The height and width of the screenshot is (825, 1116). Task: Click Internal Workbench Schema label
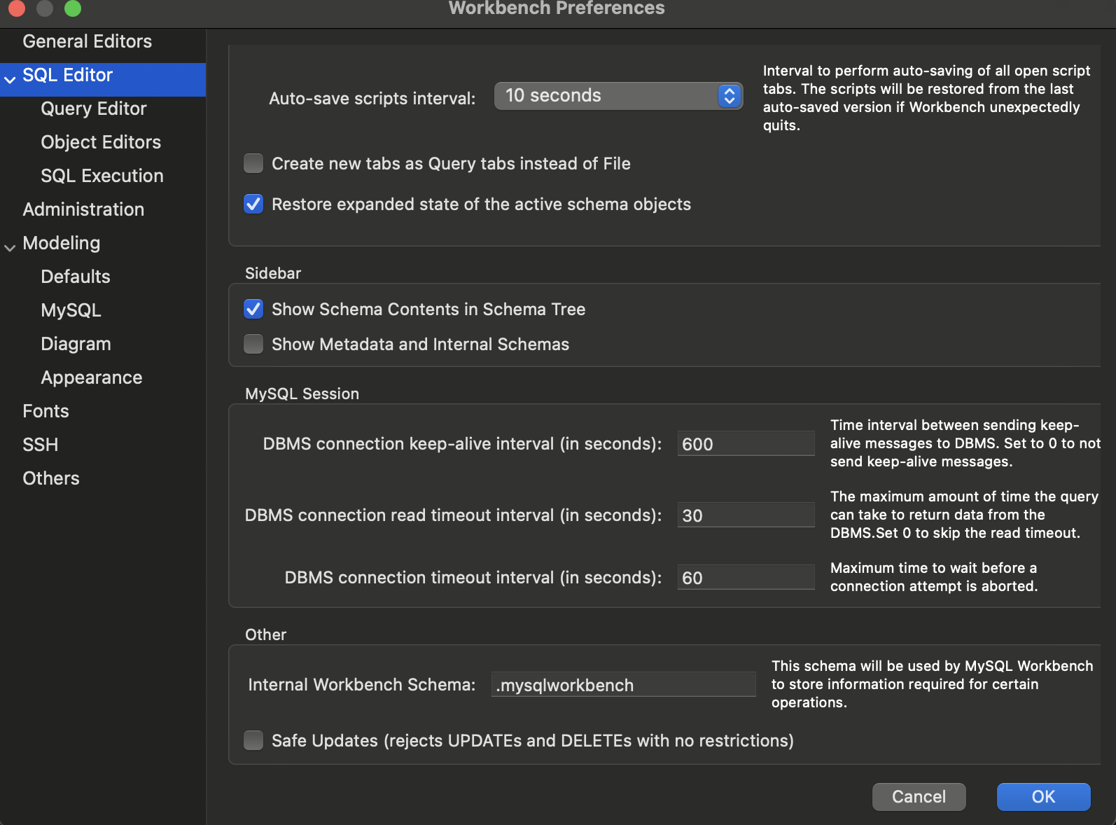(361, 685)
